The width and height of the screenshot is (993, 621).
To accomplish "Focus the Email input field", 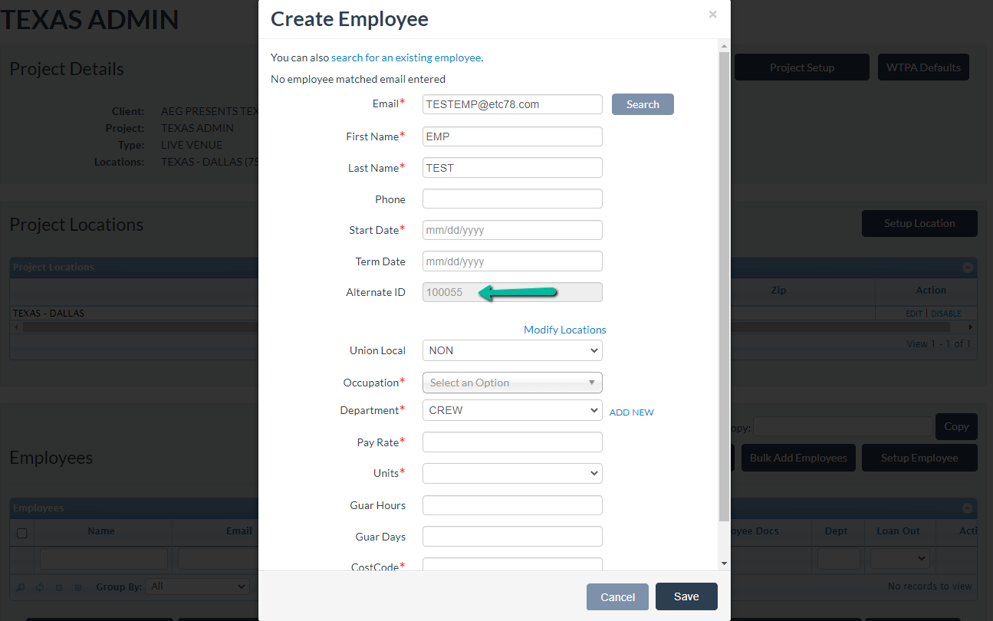I will (512, 104).
